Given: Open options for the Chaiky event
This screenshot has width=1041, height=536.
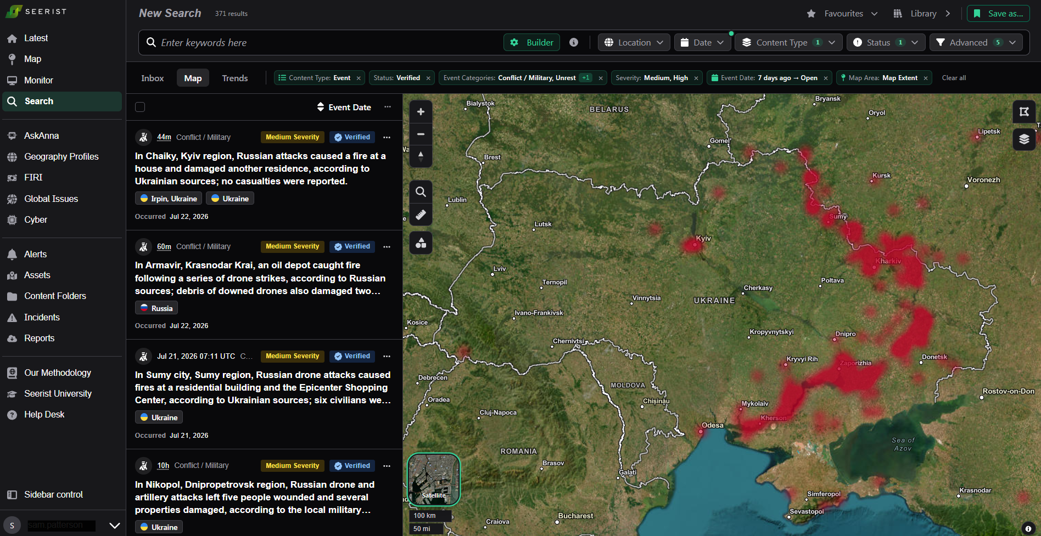Looking at the screenshot, I should tap(387, 137).
